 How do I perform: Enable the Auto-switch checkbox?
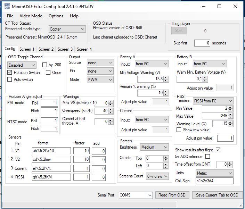tap(10, 80)
